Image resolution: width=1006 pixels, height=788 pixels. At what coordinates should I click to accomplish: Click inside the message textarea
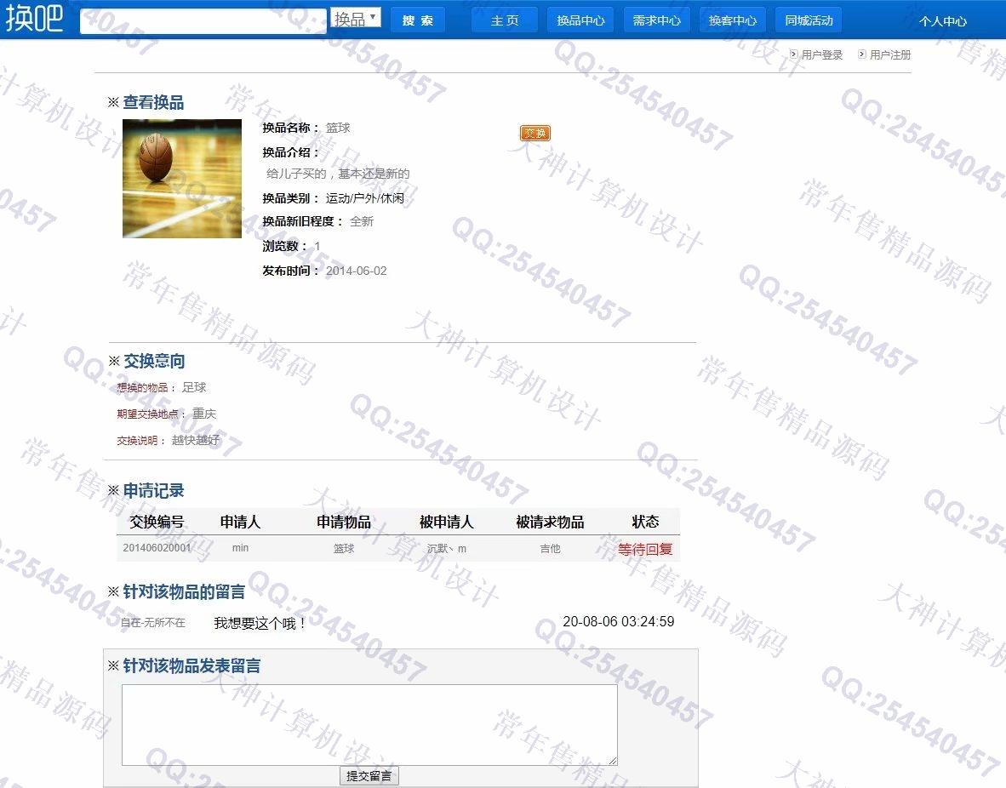click(x=369, y=725)
